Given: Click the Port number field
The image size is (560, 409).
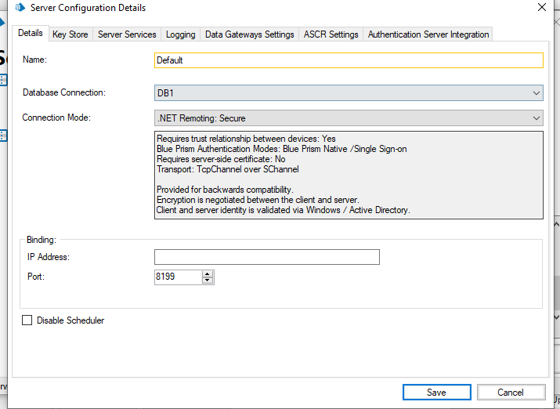Looking at the screenshot, I should 178,277.
